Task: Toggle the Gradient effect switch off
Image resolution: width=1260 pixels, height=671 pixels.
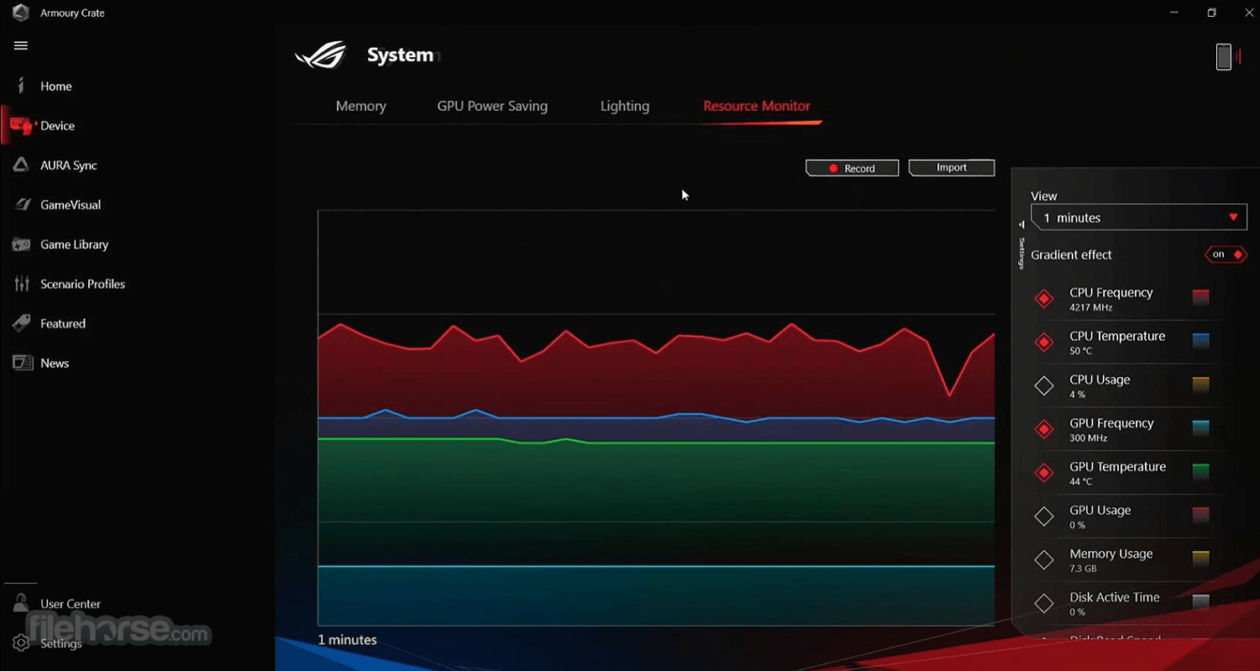Action: pos(1226,254)
